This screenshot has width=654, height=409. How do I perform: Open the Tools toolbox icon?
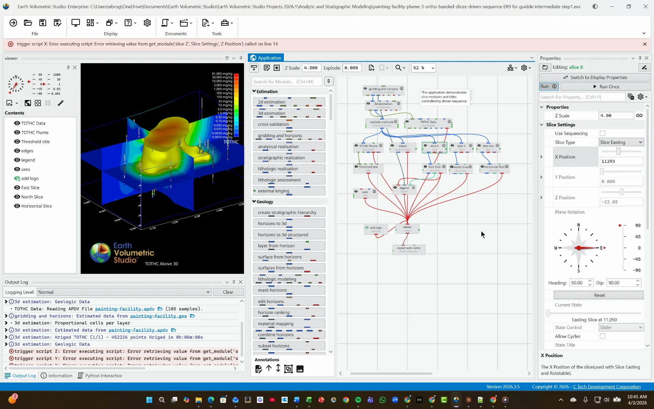coord(226,23)
